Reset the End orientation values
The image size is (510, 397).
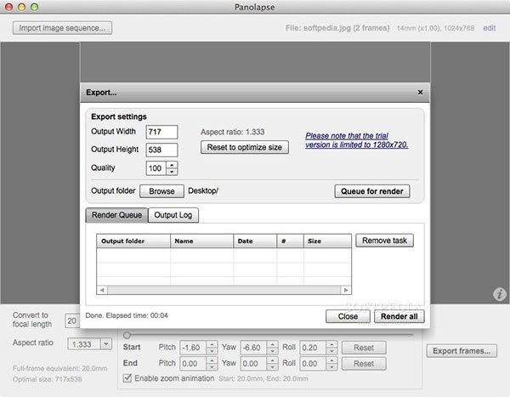tap(364, 364)
